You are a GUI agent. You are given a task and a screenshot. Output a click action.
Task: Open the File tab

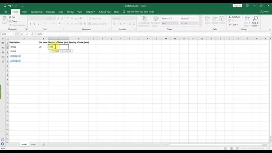click(5, 12)
